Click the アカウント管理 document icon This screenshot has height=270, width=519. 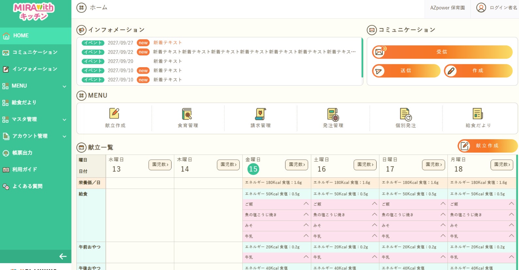tap(6, 136)
